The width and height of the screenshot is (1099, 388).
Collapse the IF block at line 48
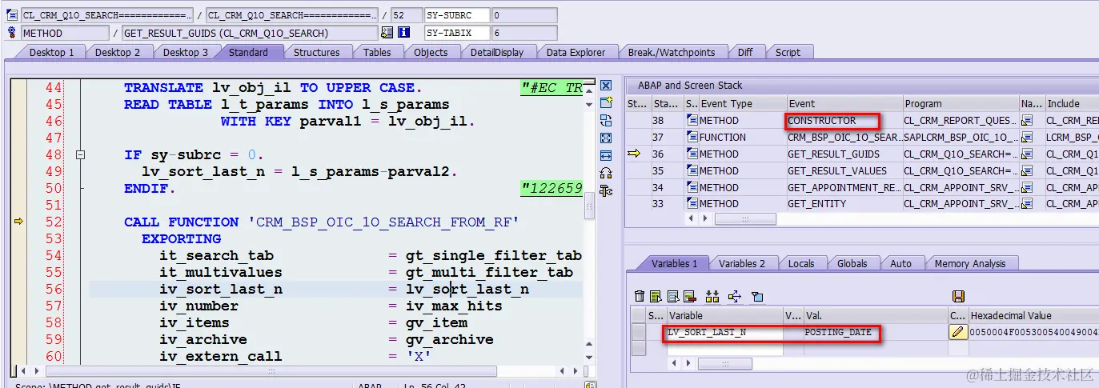click(x=80, y=155)
